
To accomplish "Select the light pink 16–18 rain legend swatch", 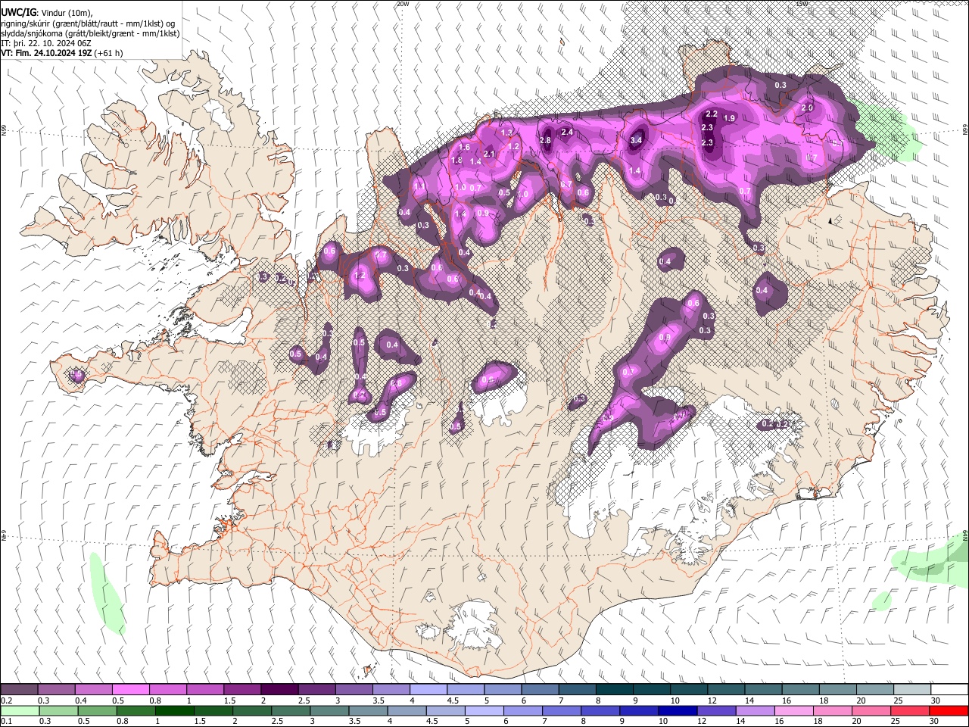I will click(x=793, y=710).
